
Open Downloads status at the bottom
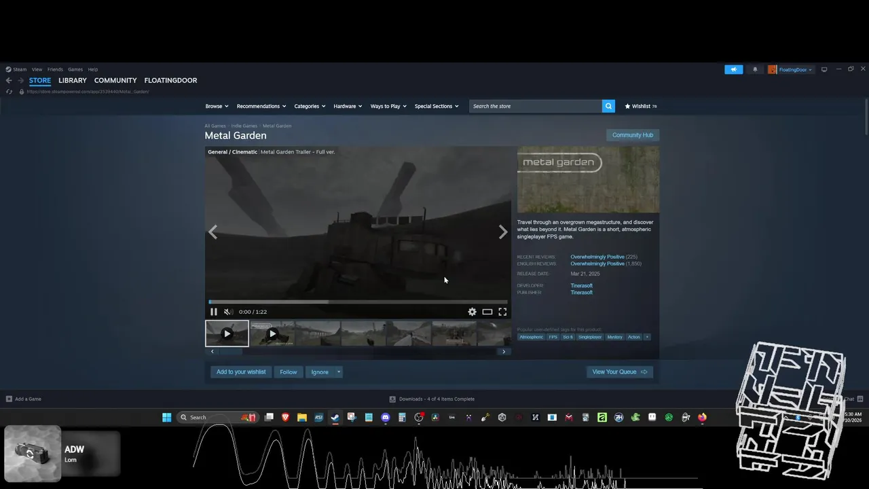432,399
